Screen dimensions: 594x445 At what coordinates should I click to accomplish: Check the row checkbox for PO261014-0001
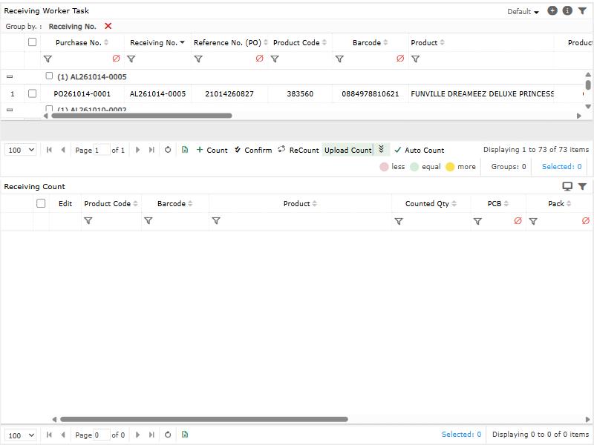tap(32, 93)
